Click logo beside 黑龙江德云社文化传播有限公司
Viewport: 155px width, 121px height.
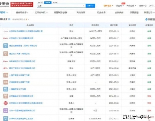click(x=5, y=68)
